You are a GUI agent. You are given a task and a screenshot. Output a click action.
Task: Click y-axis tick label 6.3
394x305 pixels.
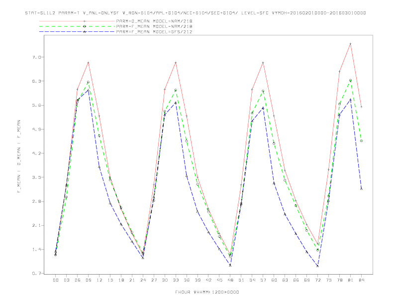pyautogui.click(x=36, y=81)
